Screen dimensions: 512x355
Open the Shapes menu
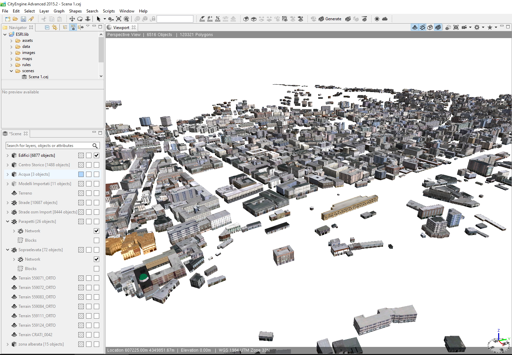pos(75,11)
